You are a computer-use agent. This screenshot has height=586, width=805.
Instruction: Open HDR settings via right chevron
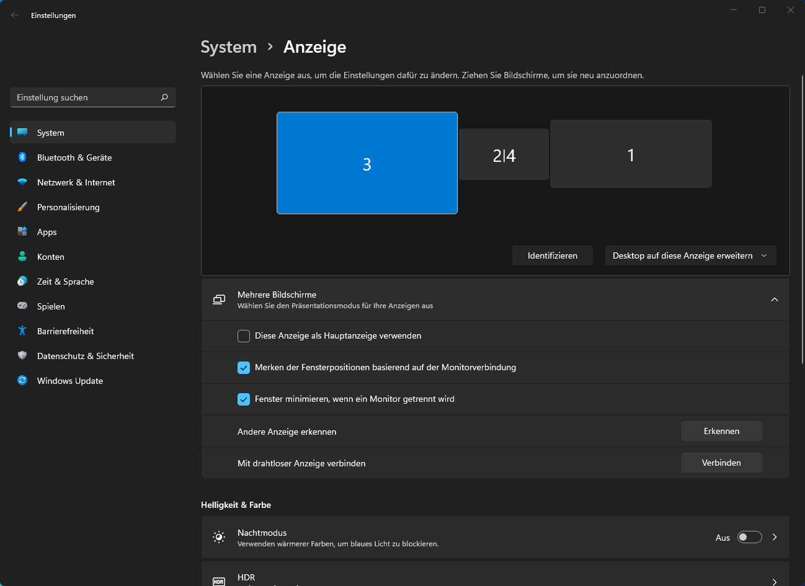point(775,581)
